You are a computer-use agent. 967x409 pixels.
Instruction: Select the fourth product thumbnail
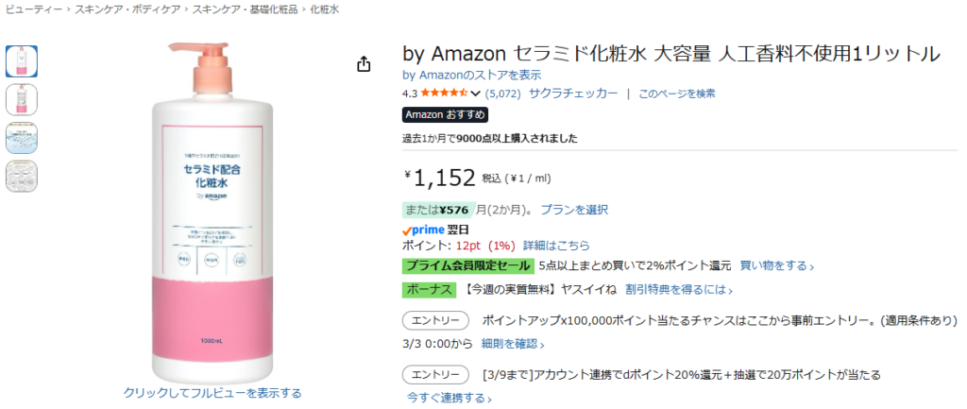[22, 176]
